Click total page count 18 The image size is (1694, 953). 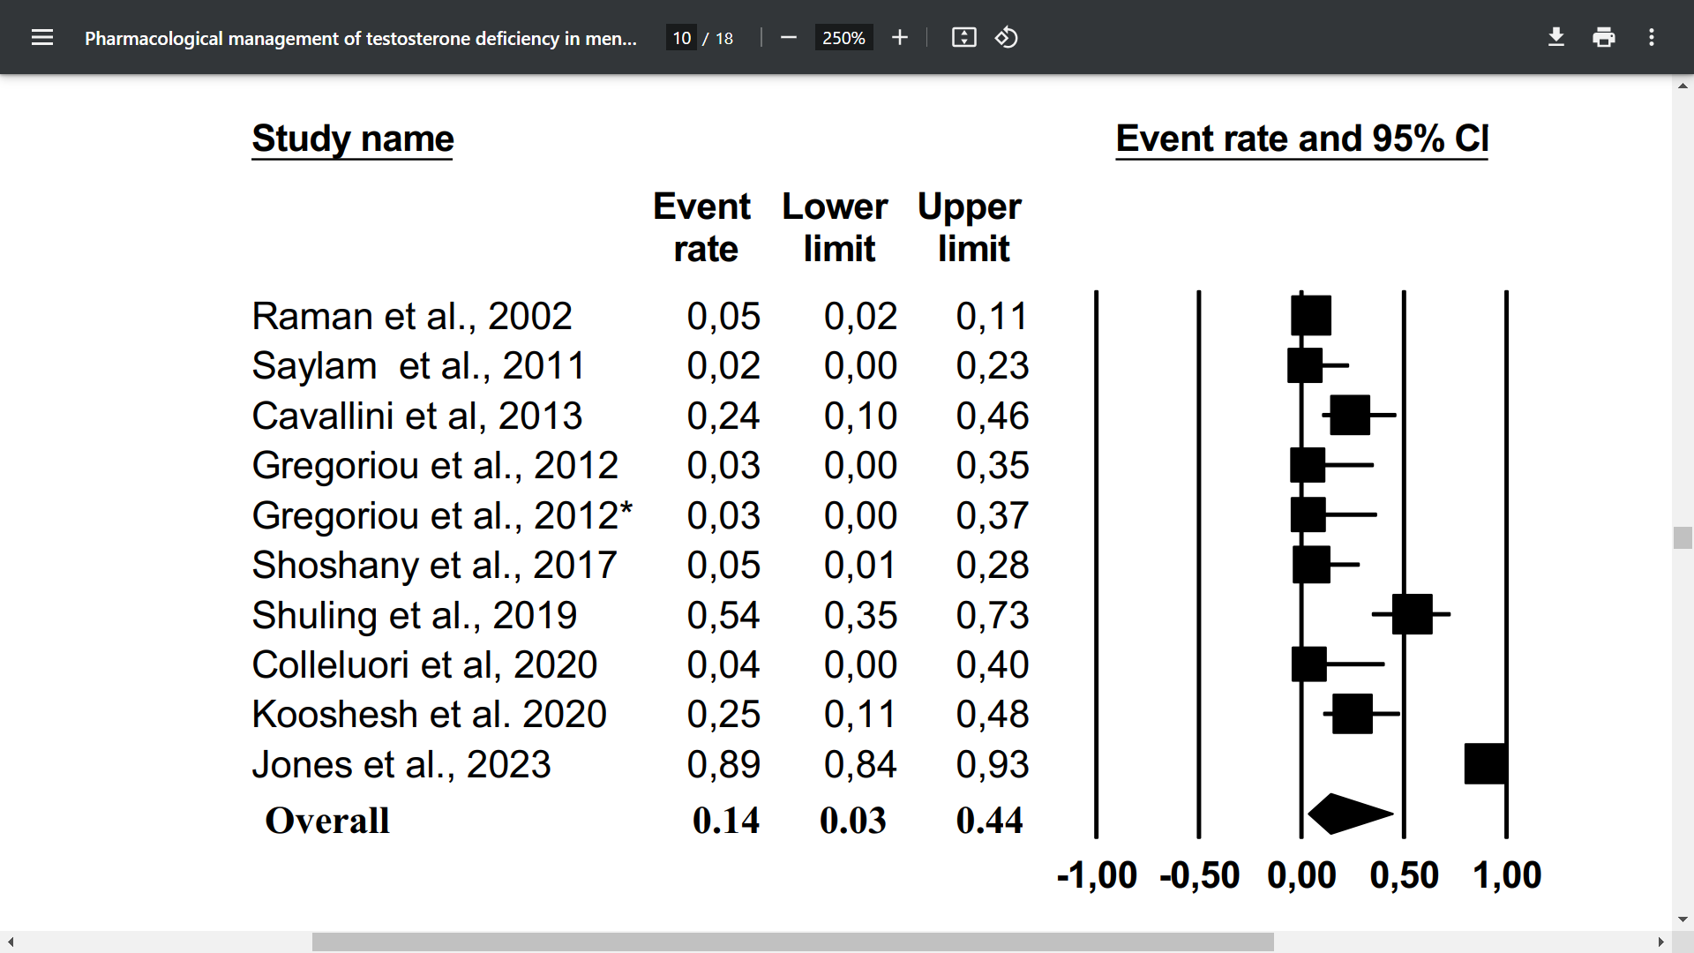coord(724,38)
